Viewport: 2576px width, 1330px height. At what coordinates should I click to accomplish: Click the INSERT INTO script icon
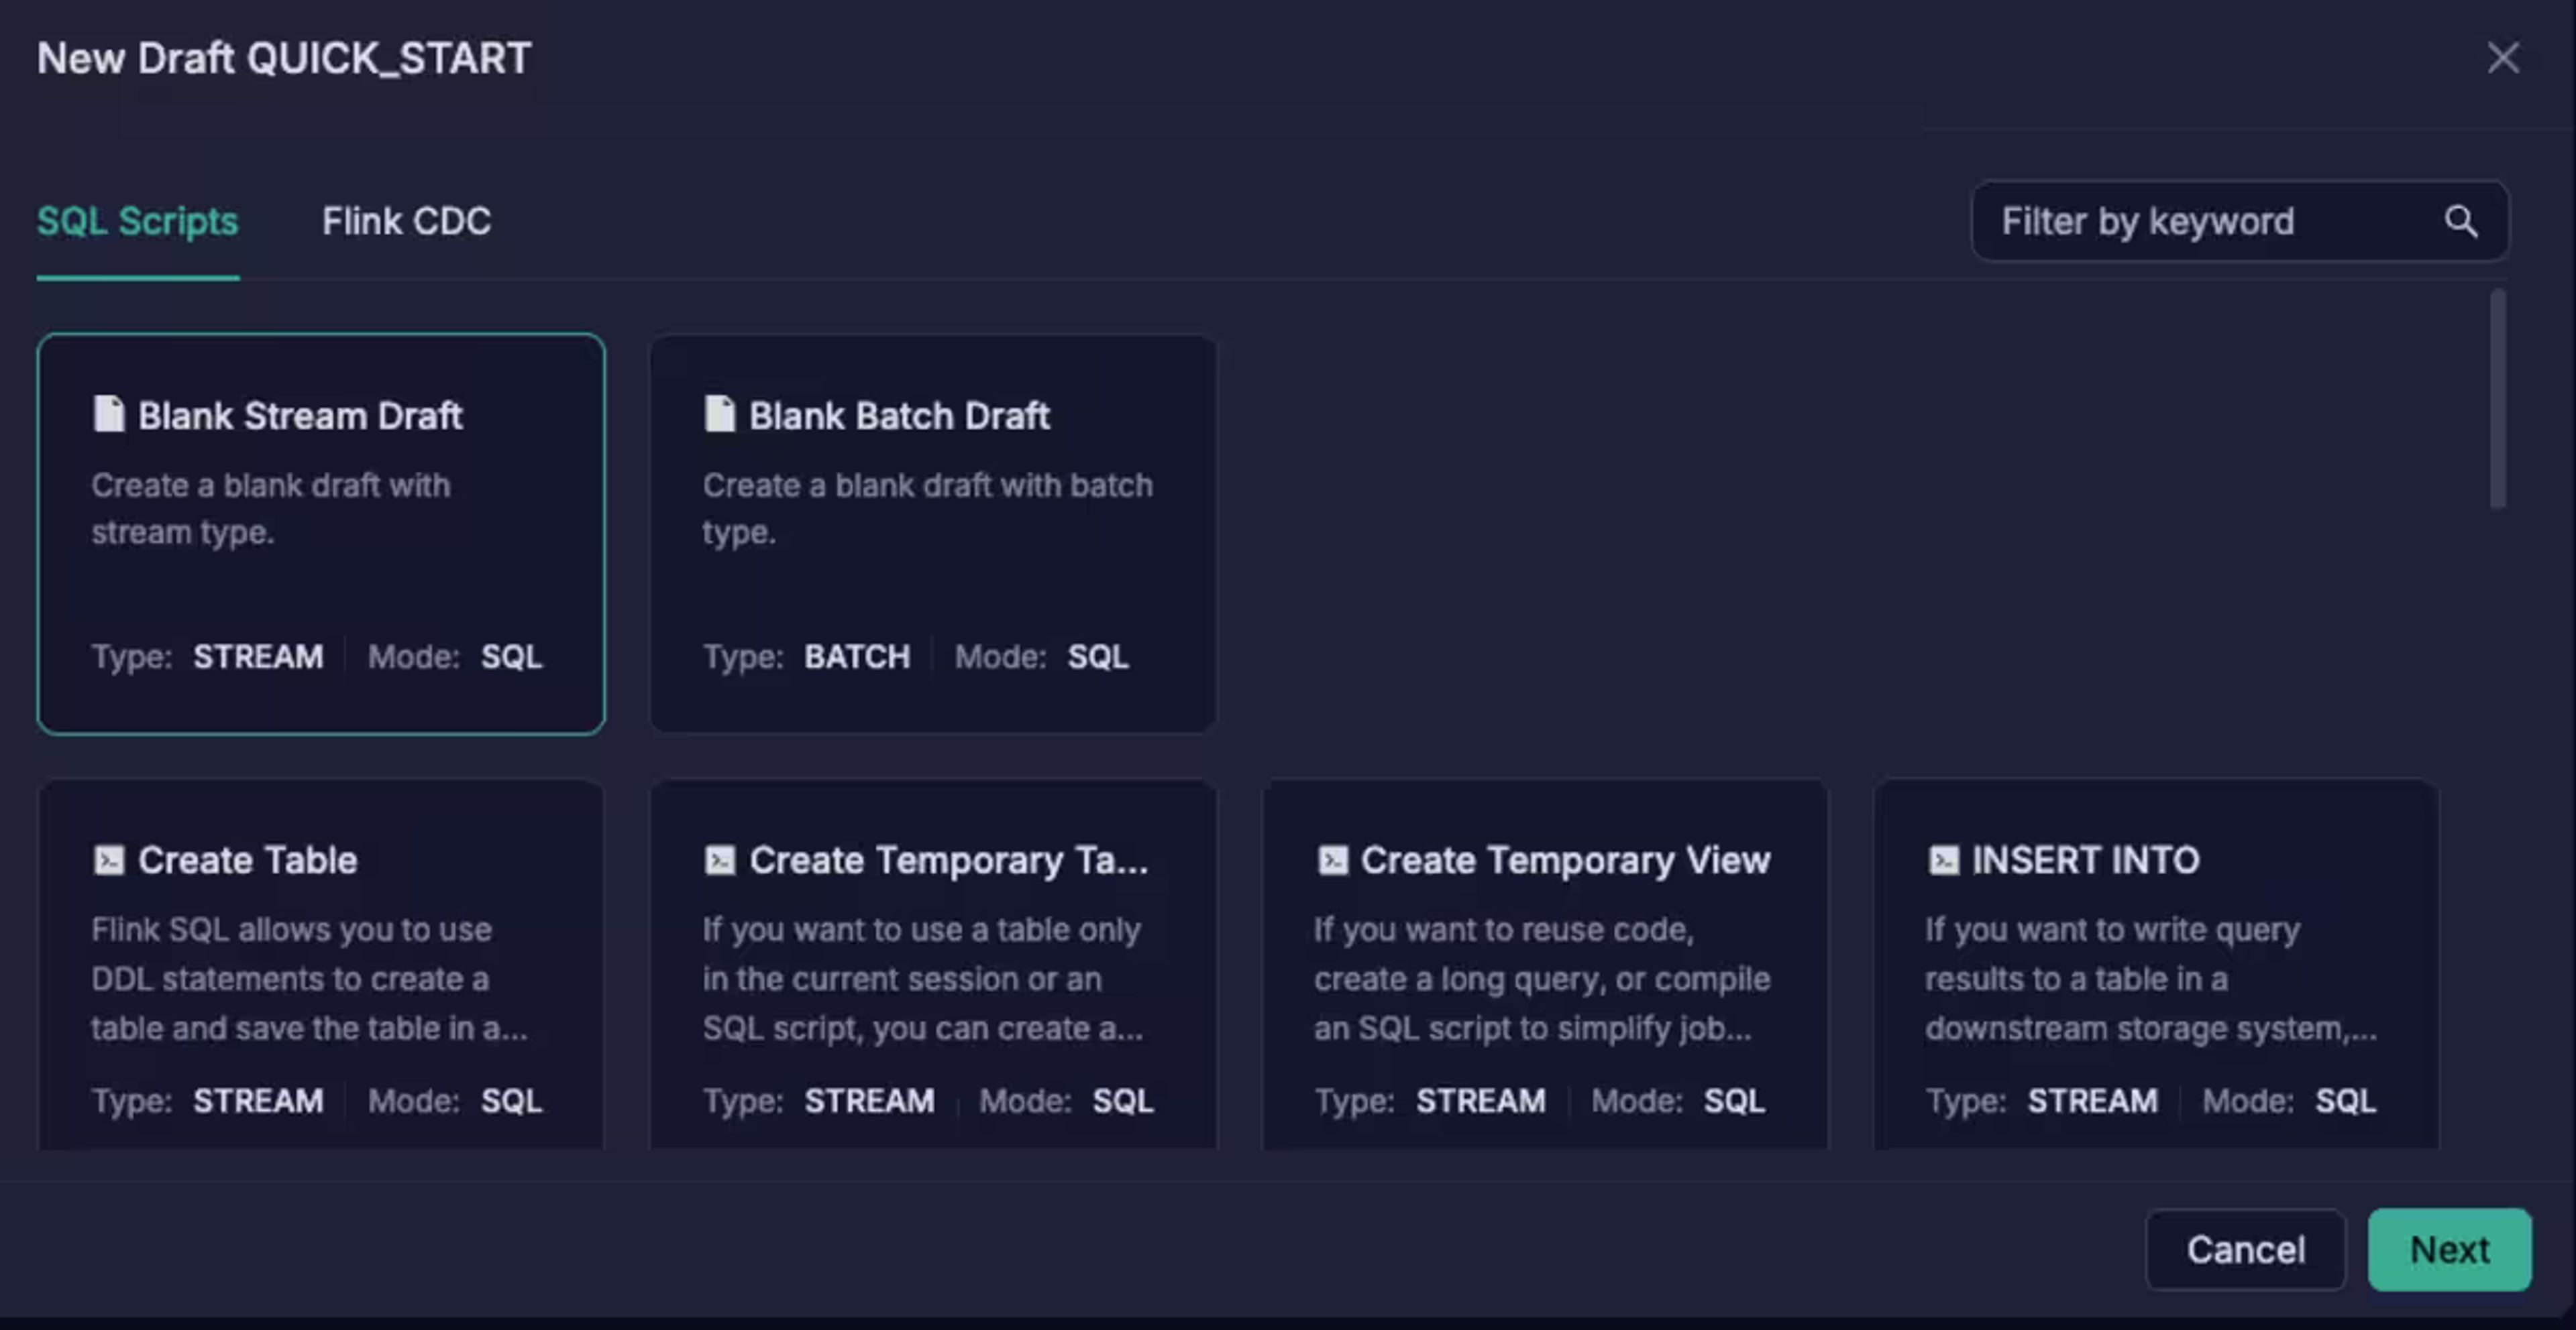click(x=1943, y=860)
